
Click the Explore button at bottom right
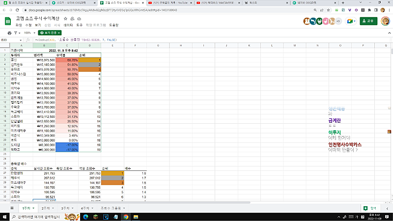(x=370, y=208)
